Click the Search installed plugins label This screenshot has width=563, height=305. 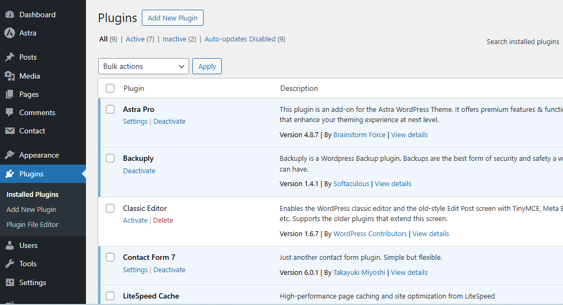pos(523,42)
